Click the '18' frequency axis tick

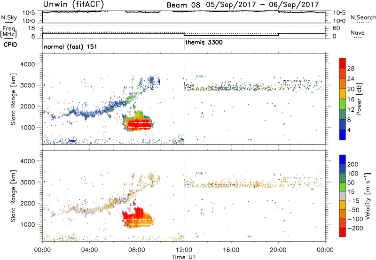click(31, 28)
